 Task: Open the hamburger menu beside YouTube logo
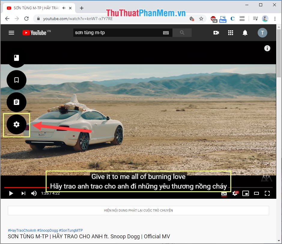[11, 32]
